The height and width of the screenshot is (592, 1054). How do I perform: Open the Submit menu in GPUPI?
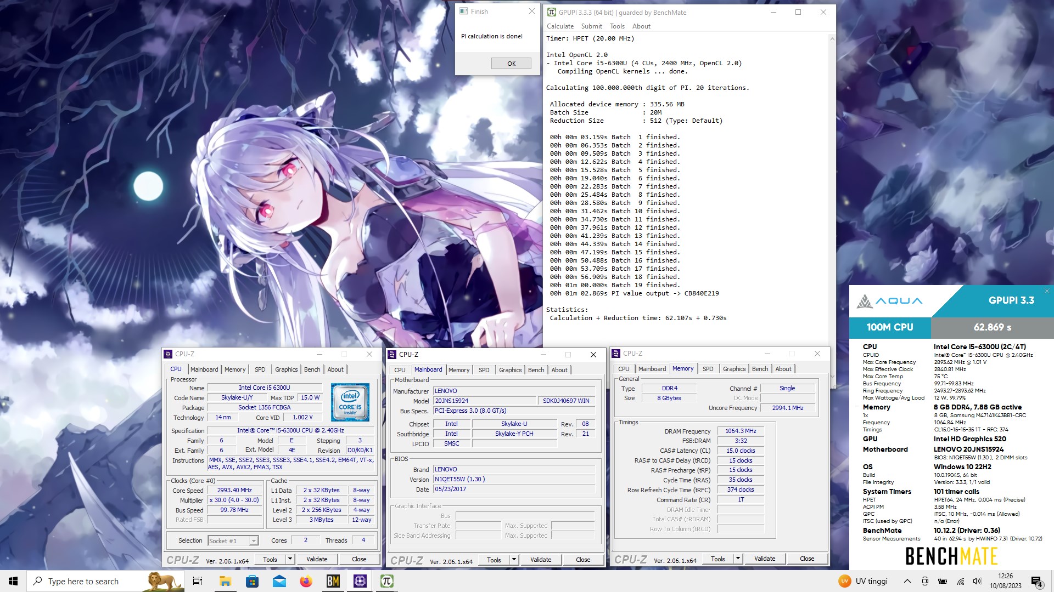[591, 26]
